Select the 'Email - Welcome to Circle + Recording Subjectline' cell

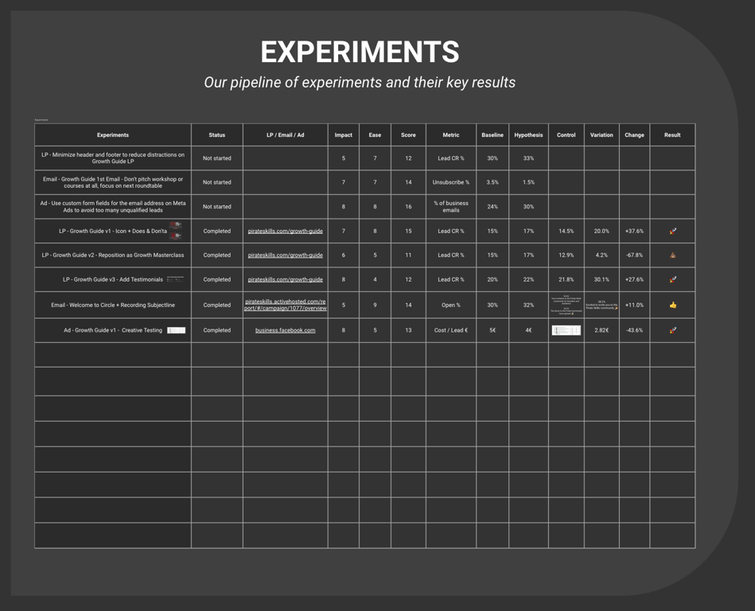coord(113,305)
